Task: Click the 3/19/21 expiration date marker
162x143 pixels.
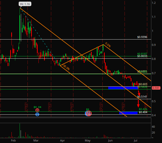Action: (x=49, y=107)
